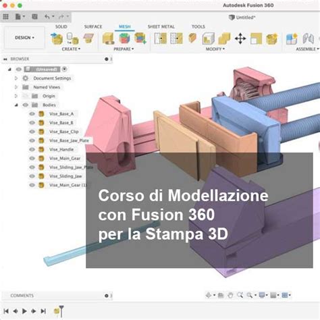320x320 pixels.
Task: Switch to the SURFACE tab
Action: (93, 26)
